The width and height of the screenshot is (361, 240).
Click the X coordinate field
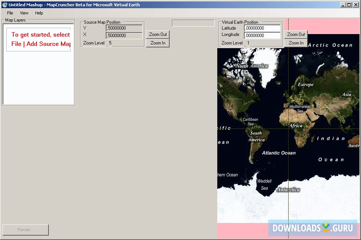click(x=124, y=34)
